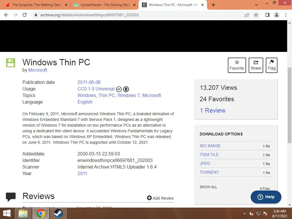Open the browser side panel icon
This screenshot has width=292, height=219.
pos(267,15)
